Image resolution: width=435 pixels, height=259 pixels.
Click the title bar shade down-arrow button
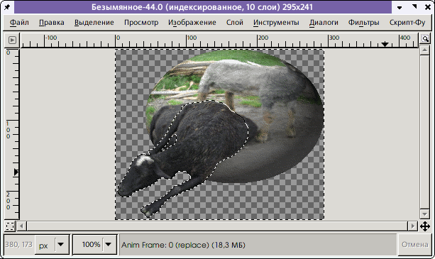400,8
